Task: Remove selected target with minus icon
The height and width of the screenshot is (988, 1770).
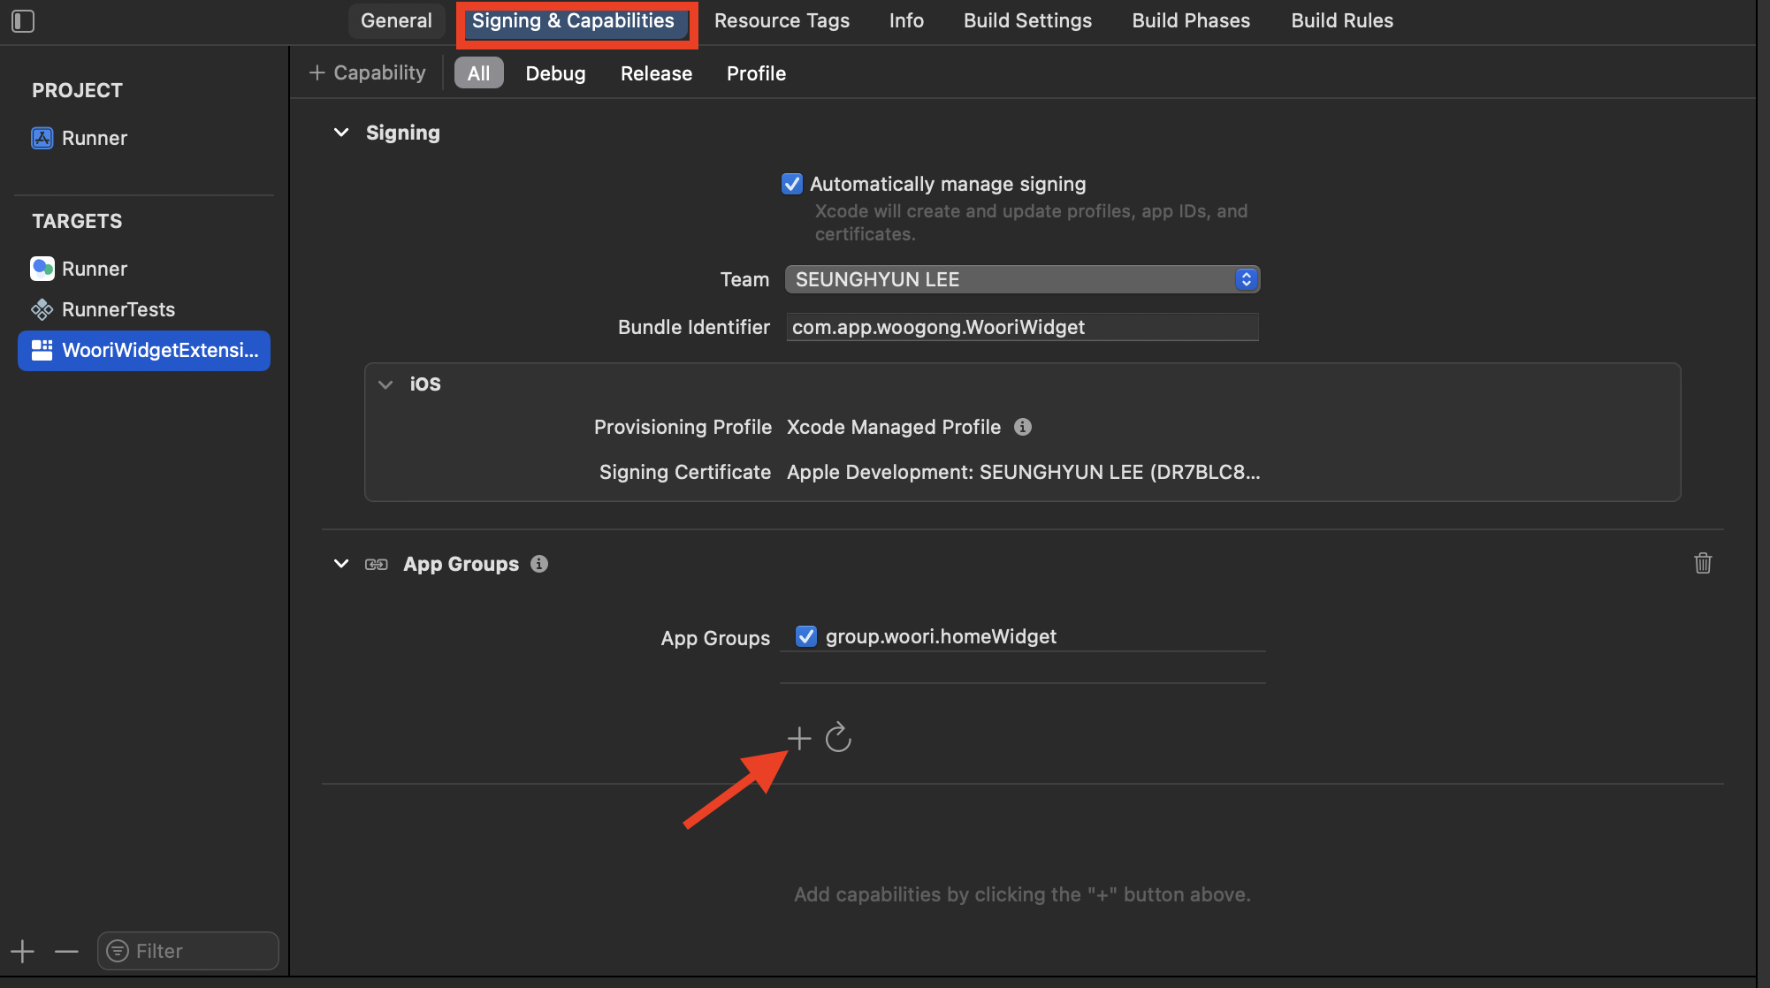Action: tap(66, 951)
